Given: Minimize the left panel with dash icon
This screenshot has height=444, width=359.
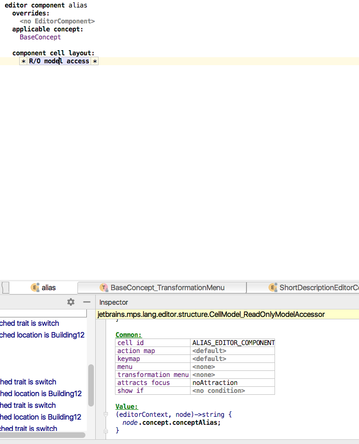Looking at the screenshot, I should (86, 302).
